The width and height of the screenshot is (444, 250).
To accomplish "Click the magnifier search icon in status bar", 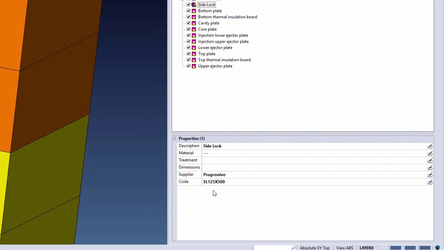I will (x=293, y=248).
